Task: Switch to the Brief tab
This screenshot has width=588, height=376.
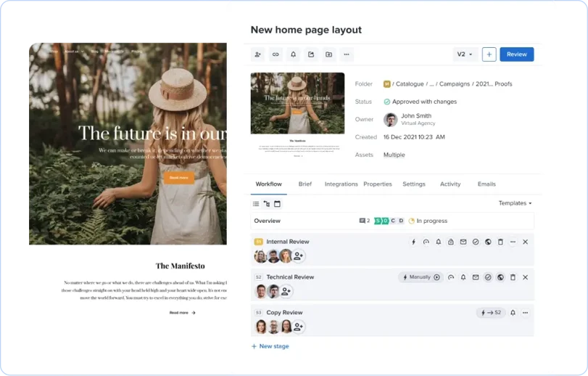Action: point(305,184)
